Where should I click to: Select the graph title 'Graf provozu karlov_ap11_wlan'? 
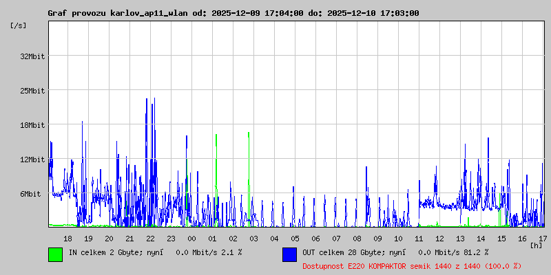tap(118, 13)
